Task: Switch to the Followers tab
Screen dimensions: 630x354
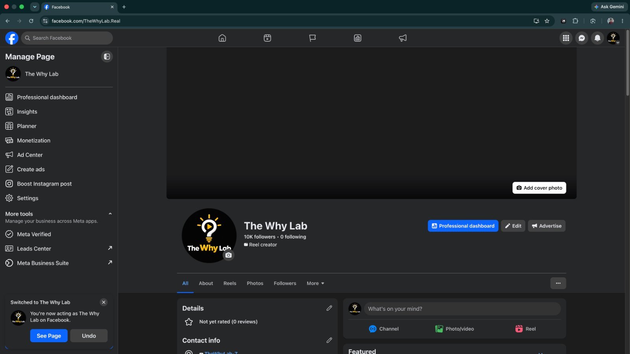Action: tap(285, 283)
